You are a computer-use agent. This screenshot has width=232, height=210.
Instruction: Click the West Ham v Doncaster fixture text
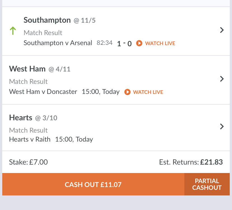43,92
